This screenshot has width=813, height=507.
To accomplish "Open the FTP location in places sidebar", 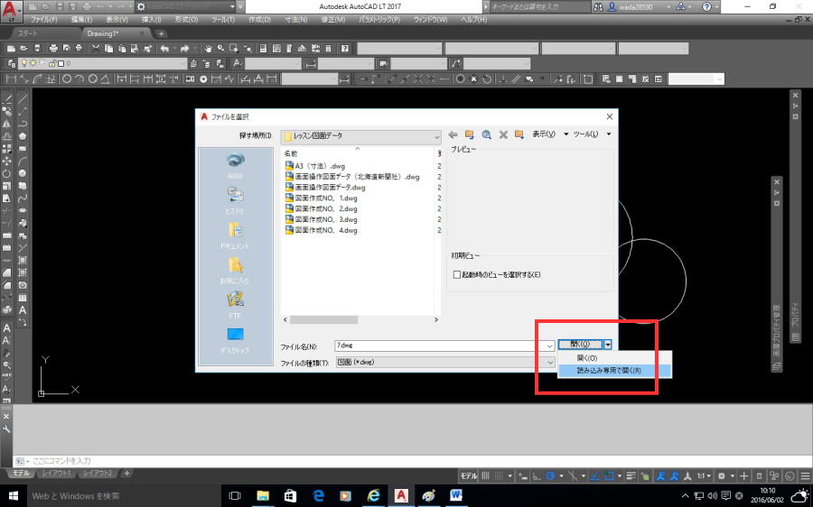I will click(235, 305).
